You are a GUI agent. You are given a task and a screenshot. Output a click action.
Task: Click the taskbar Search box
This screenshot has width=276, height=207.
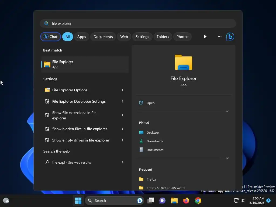[115, 201]
